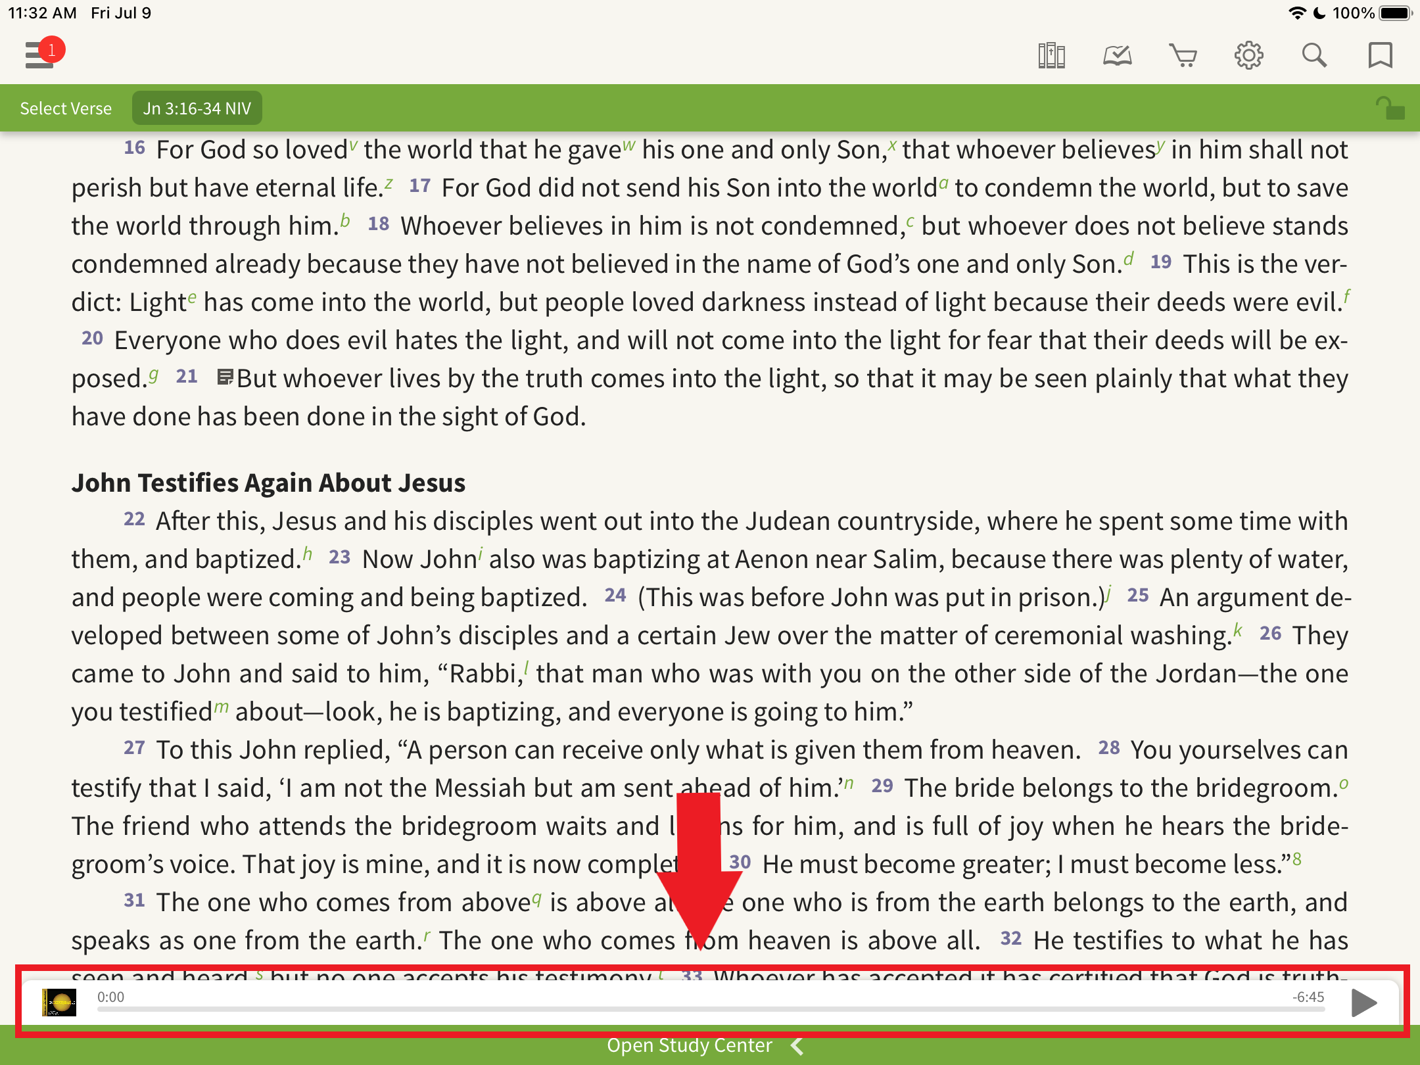Open cross-reference v after 'loved'
1420x1065 pixels.
(354, 145)
